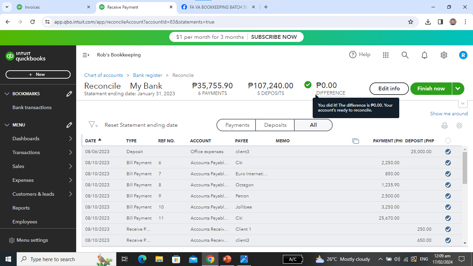Expand Sales submenu
Viewport: 473px width, 266px height.
coord(71,166)
